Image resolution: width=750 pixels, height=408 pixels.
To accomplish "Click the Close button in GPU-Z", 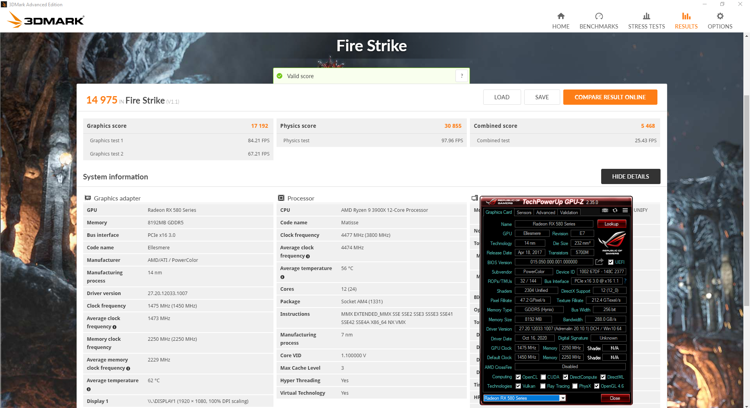I will pos(615,398).
